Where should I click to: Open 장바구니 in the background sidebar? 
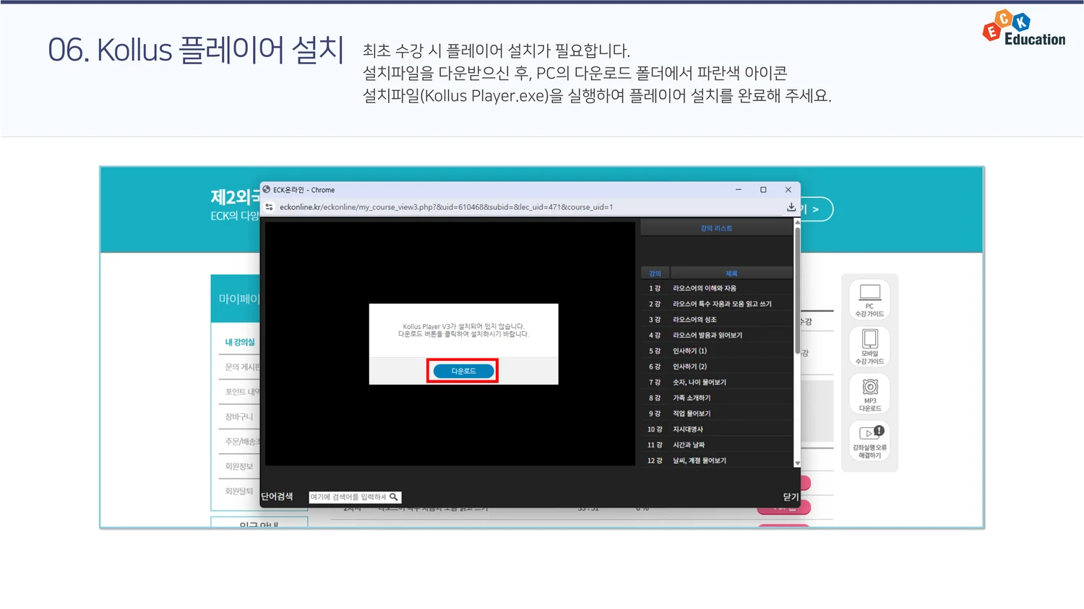pyautogui.click(x=238, y=416)
